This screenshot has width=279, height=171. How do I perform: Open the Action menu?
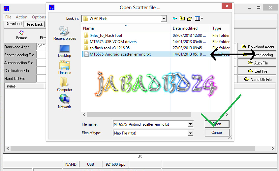pyautogui.click(x=21, y=17)
